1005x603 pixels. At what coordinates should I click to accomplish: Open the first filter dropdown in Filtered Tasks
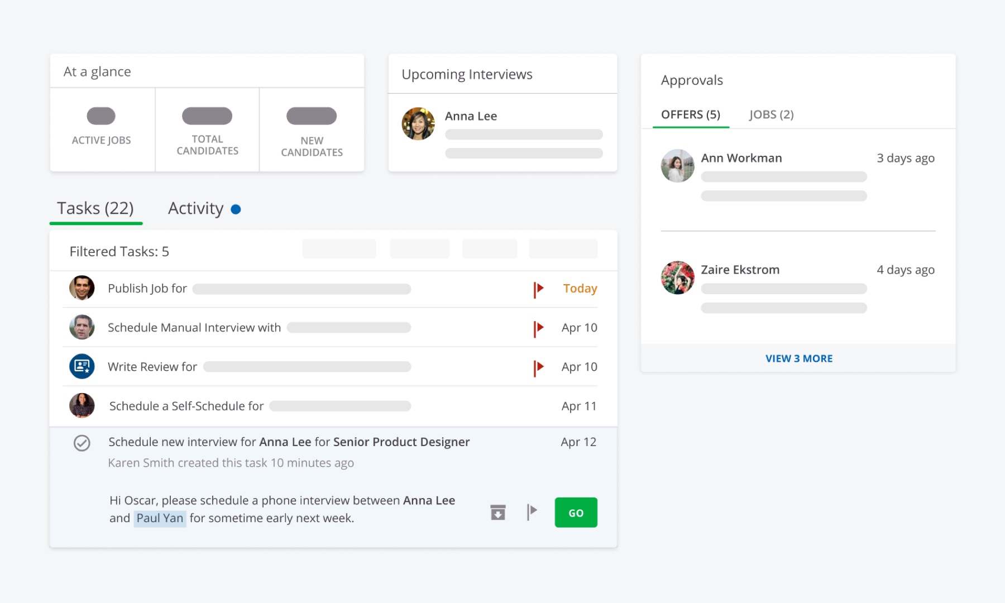[339, 249]
